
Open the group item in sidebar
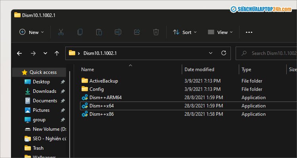(39, 120)
